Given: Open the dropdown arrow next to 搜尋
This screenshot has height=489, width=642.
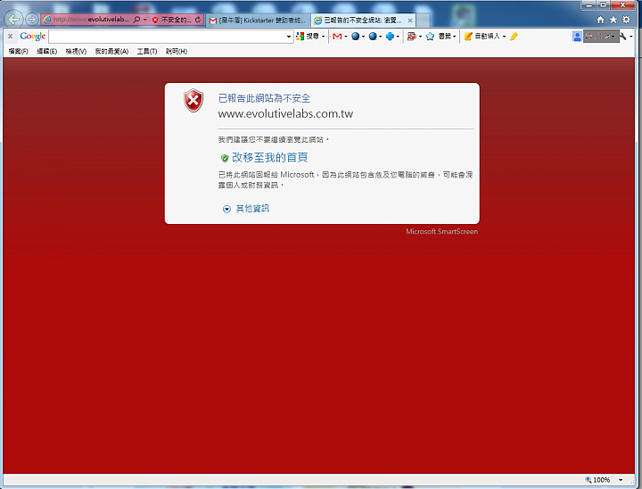Looking at the screenshot, I should (x=324, y=37).
